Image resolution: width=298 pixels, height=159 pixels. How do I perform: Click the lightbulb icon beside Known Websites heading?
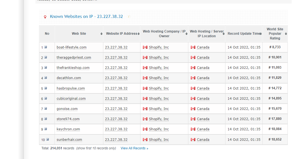pos(45,17)
